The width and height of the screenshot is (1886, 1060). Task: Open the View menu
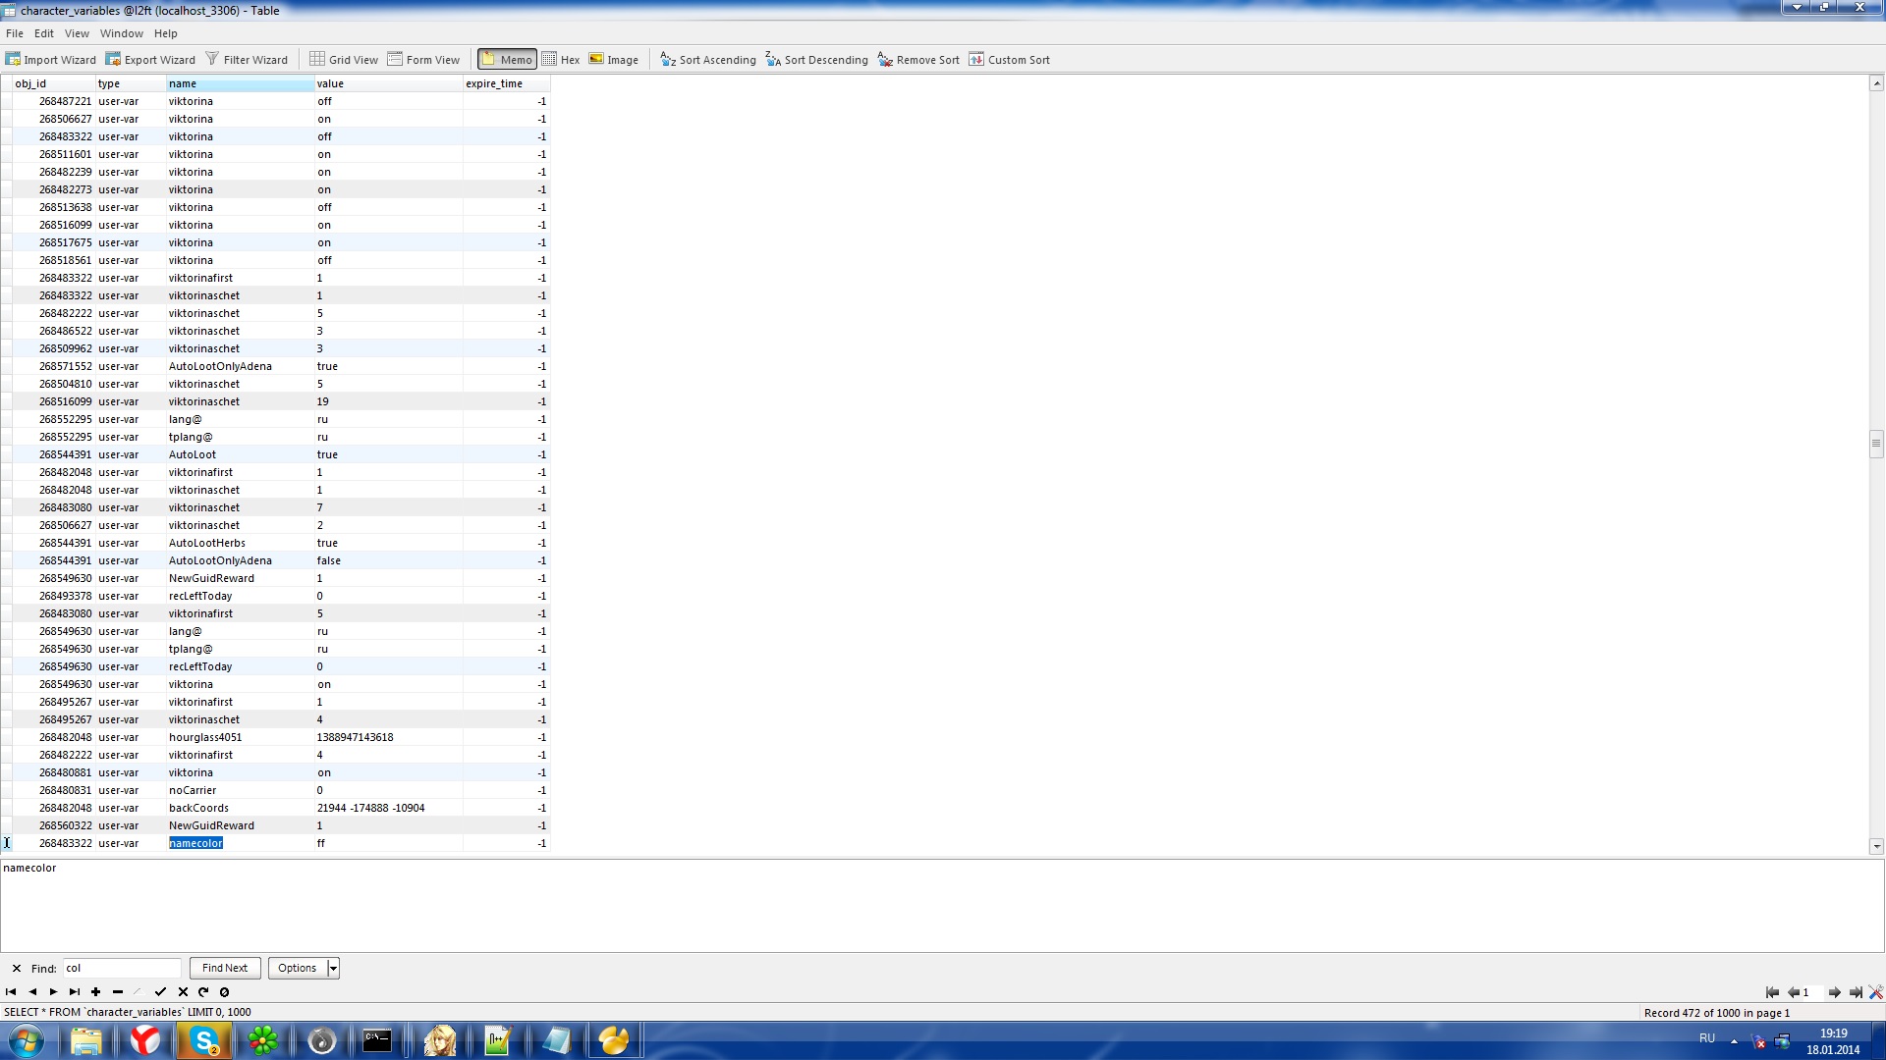[x=77, y=33]
